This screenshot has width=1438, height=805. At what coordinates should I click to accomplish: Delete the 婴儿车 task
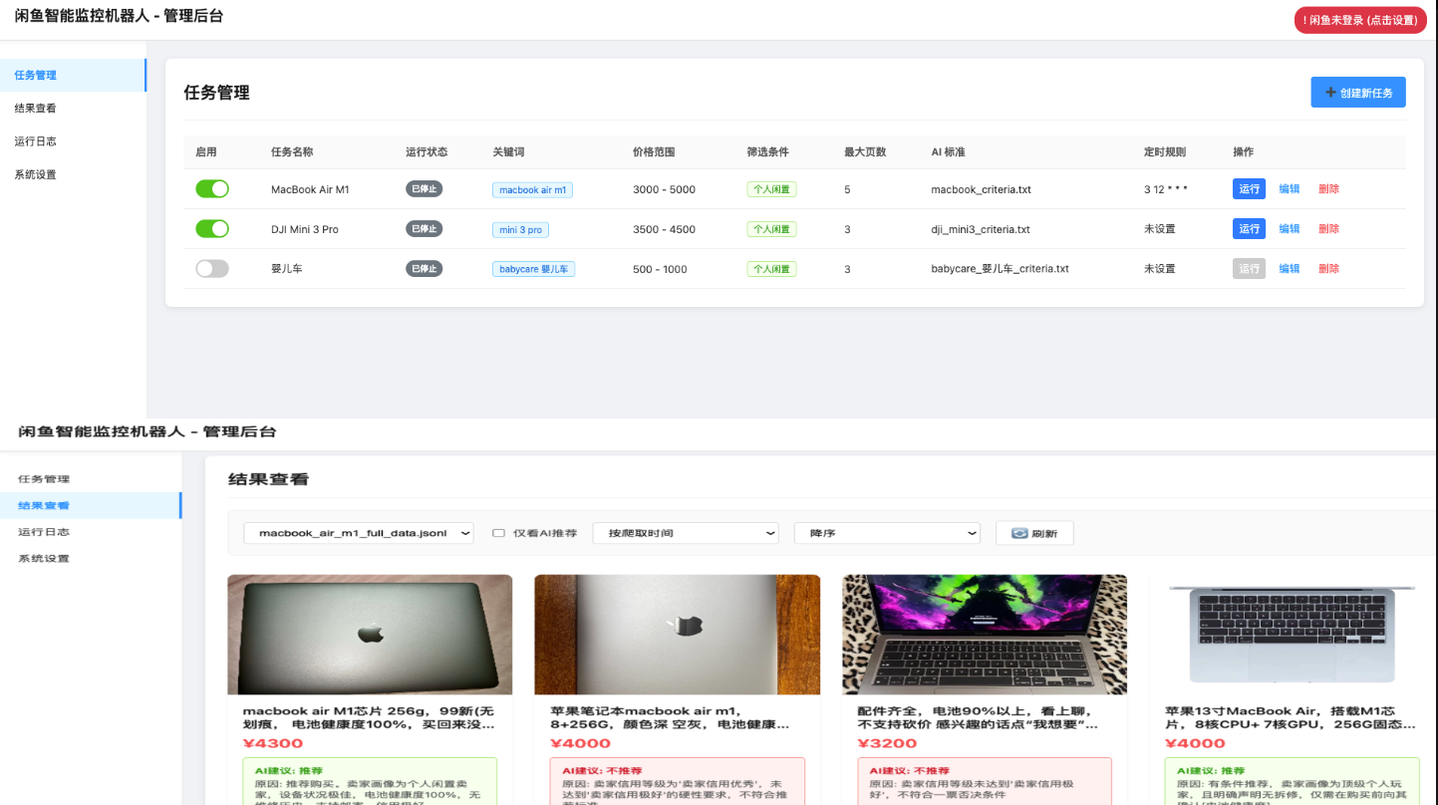pos(1329,269)
